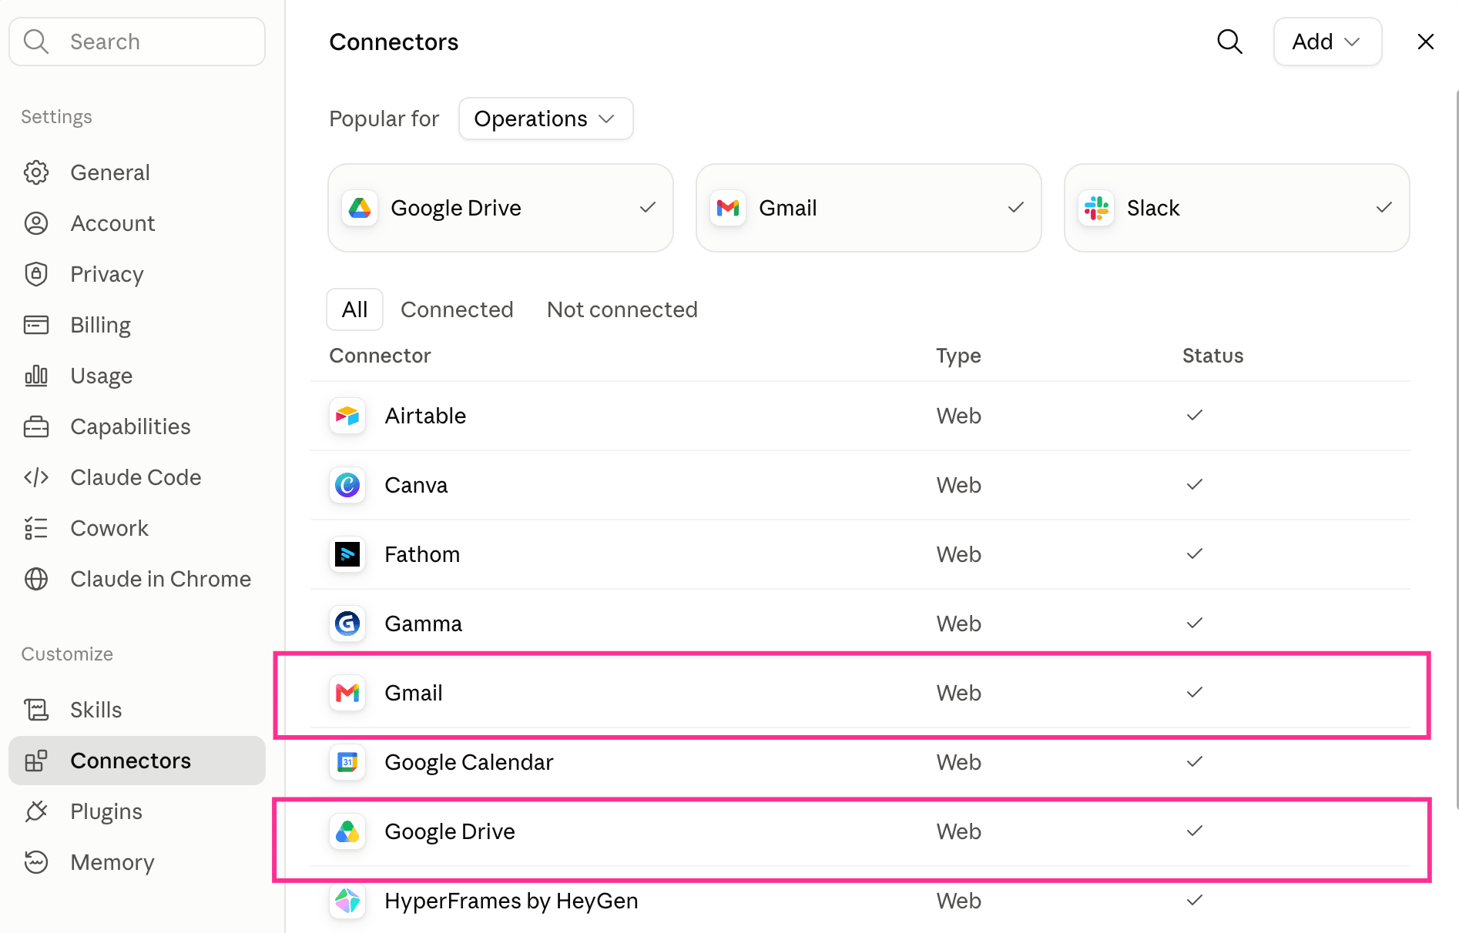Image resolution: width=1459 pixels, height=933 pixels.
Task: Open Claude in Chrome settings
Action: (137, 579)
